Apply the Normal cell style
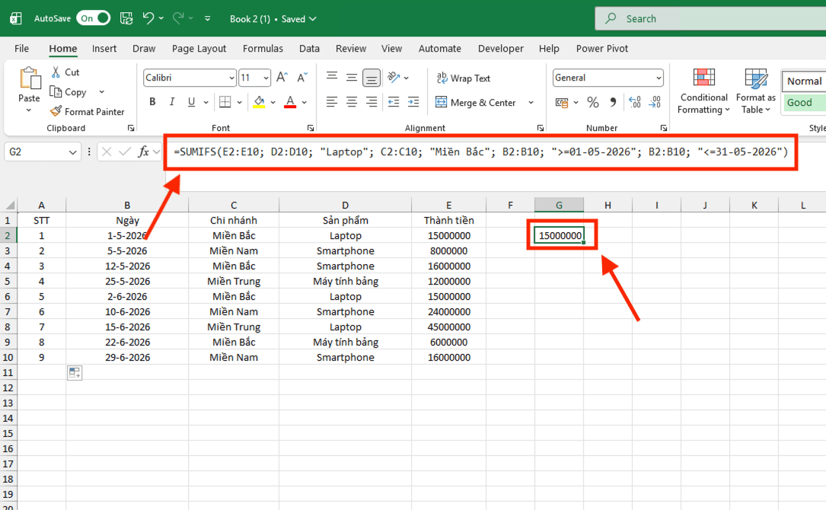This screenshot has width=826, height=510. point(804,81)
